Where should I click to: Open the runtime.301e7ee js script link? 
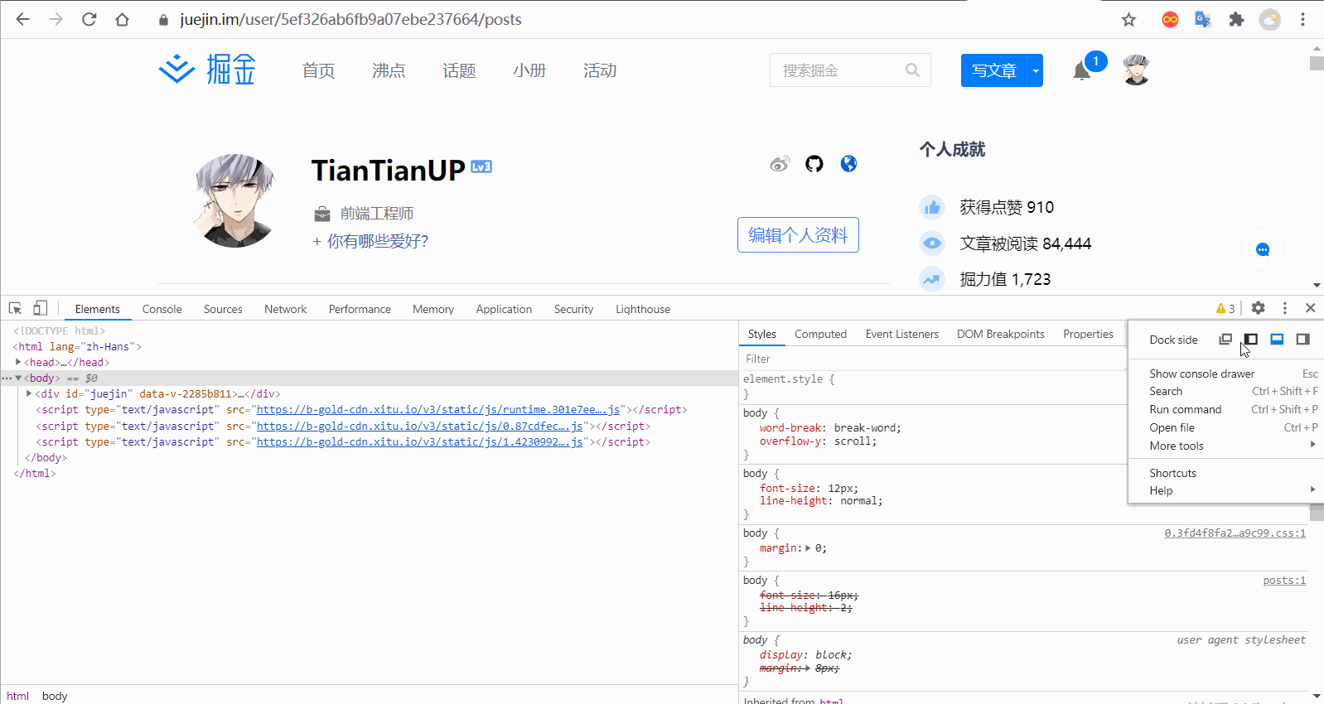[438, 410]
